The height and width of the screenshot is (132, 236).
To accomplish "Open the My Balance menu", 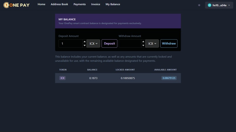I will pyautogui.click(x=113, y=4).
